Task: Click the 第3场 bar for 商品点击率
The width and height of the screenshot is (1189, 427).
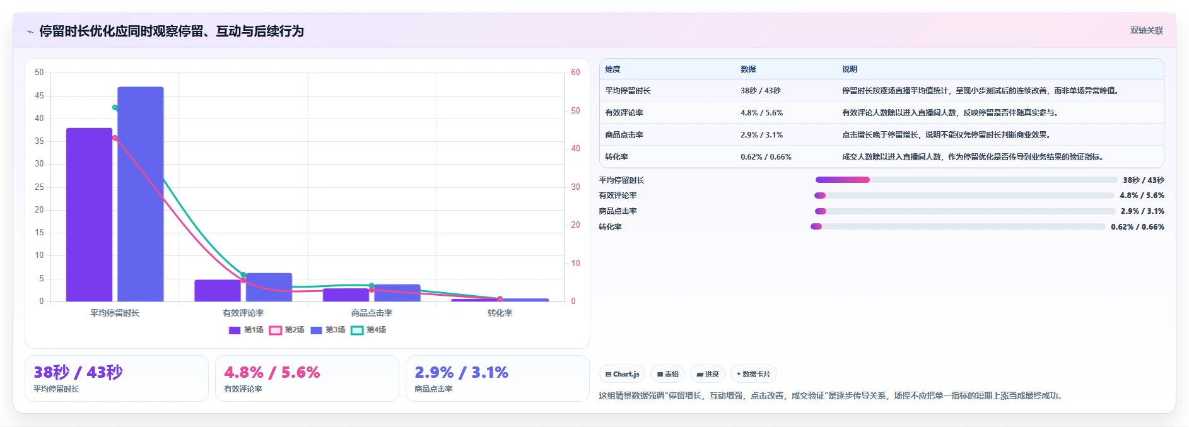Action: (397, 293)
